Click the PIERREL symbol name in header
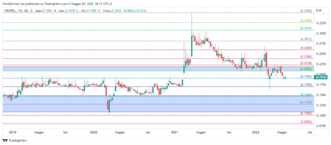This screenshot has height=145, width=331. [x=11, y=11]
